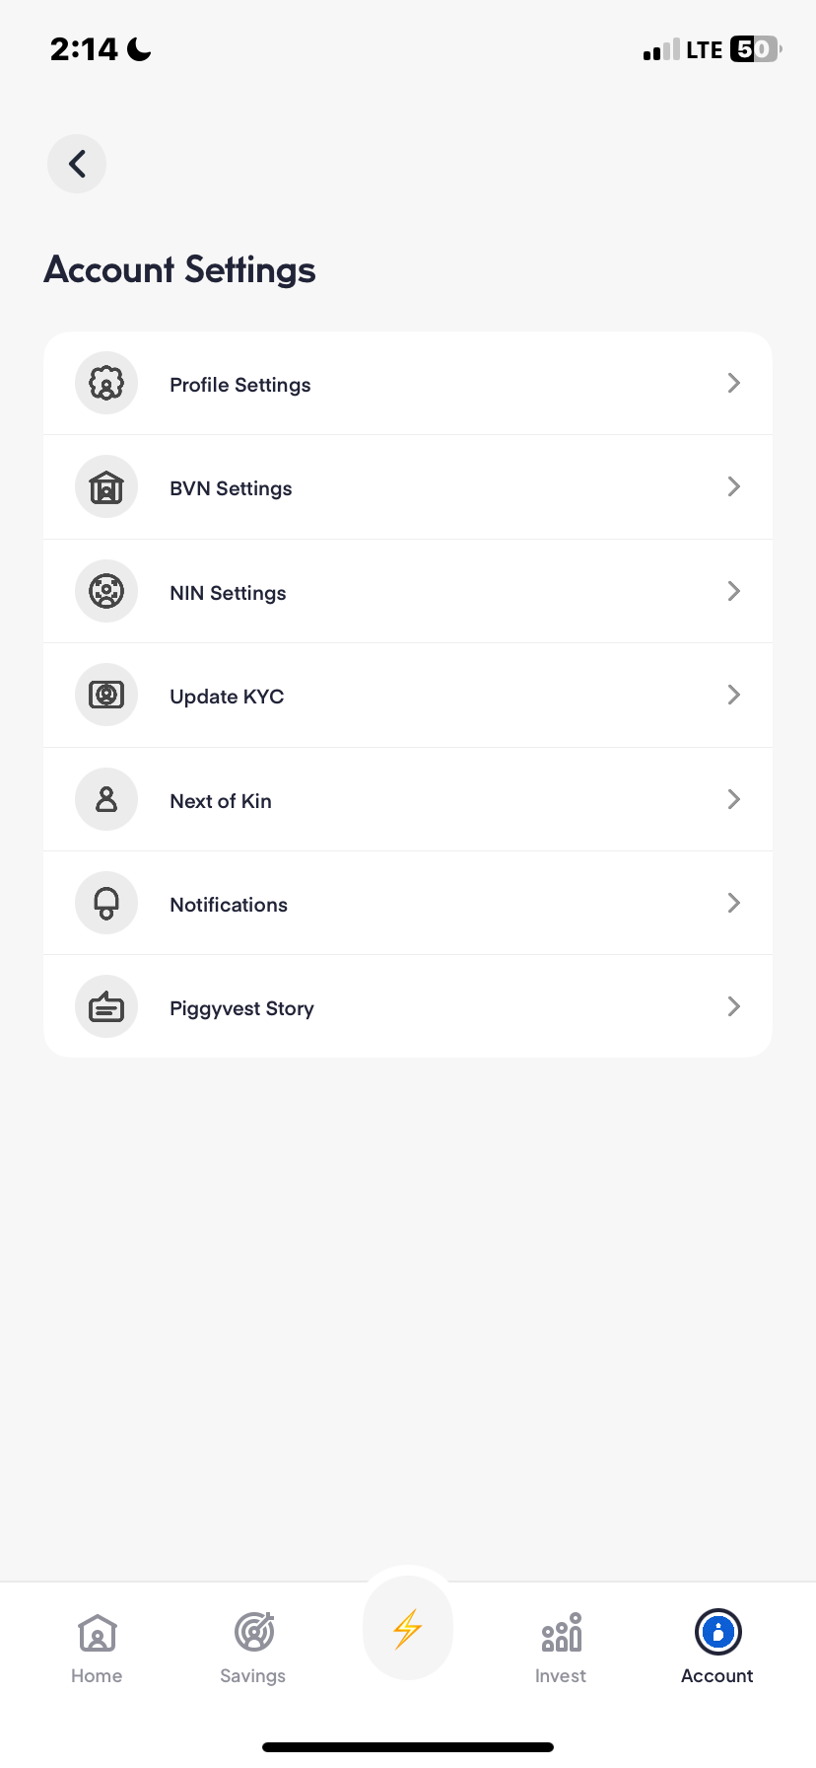Tap the Update KYC identity icon
Screen dimensions: 816x1768
coord(106,696)
